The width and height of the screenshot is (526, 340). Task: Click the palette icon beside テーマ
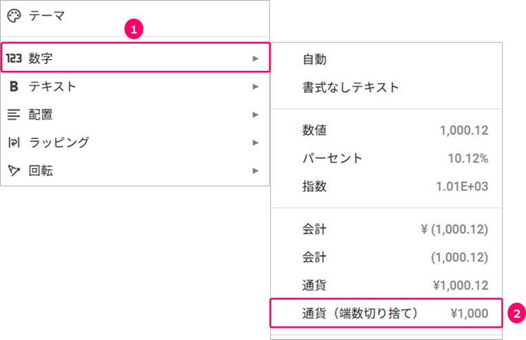point(14,16)
